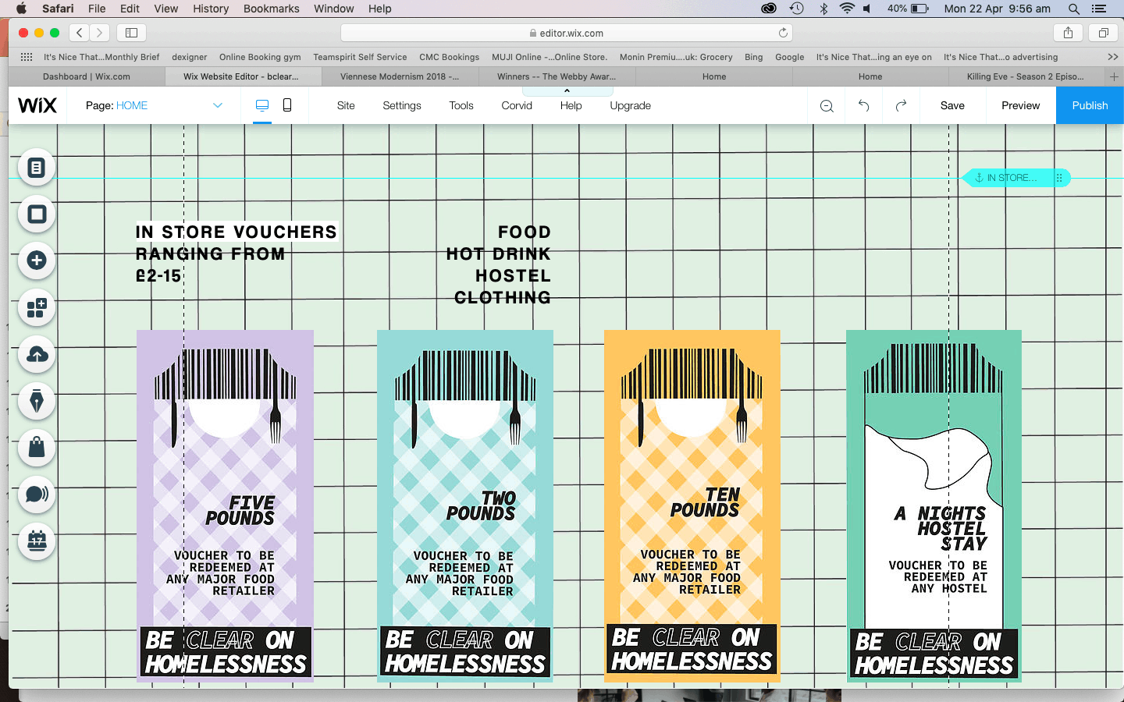The height and width of the screenshot is (702, 1124).
Task: Open Notification Center list icon
Action: 1099,9
